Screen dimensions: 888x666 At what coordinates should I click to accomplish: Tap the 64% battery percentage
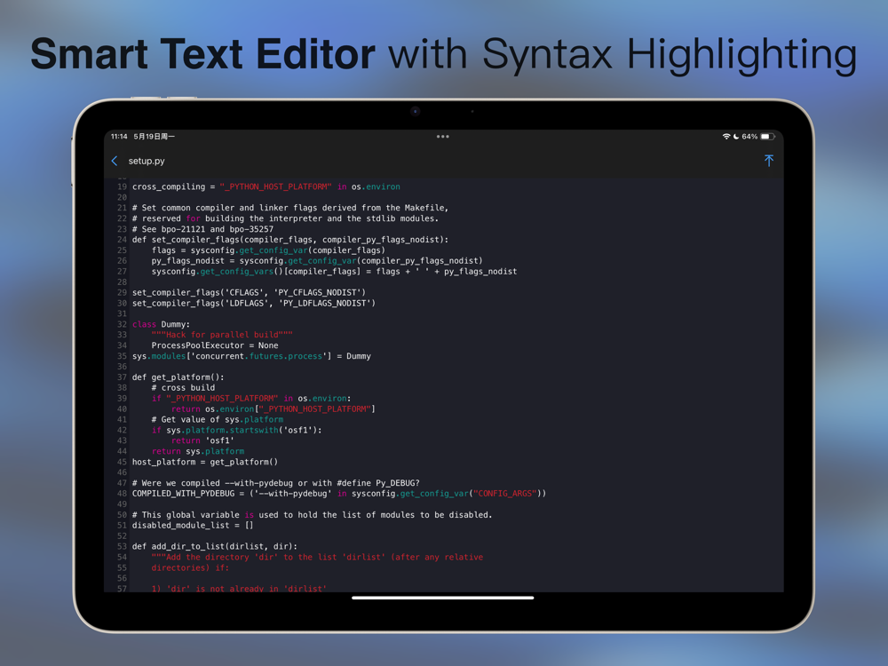pos(749,137)
